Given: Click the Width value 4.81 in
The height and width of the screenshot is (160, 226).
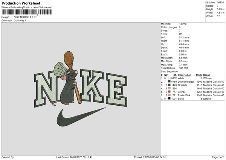Looking at the screenshot, I should [220, 13].
